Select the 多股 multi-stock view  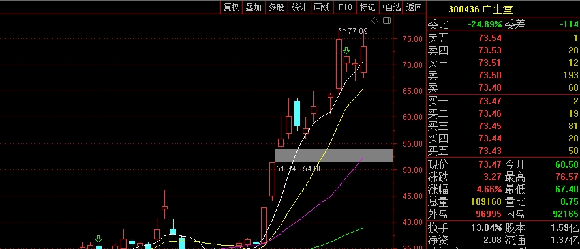pyautogui.click(x=277, y=7)
